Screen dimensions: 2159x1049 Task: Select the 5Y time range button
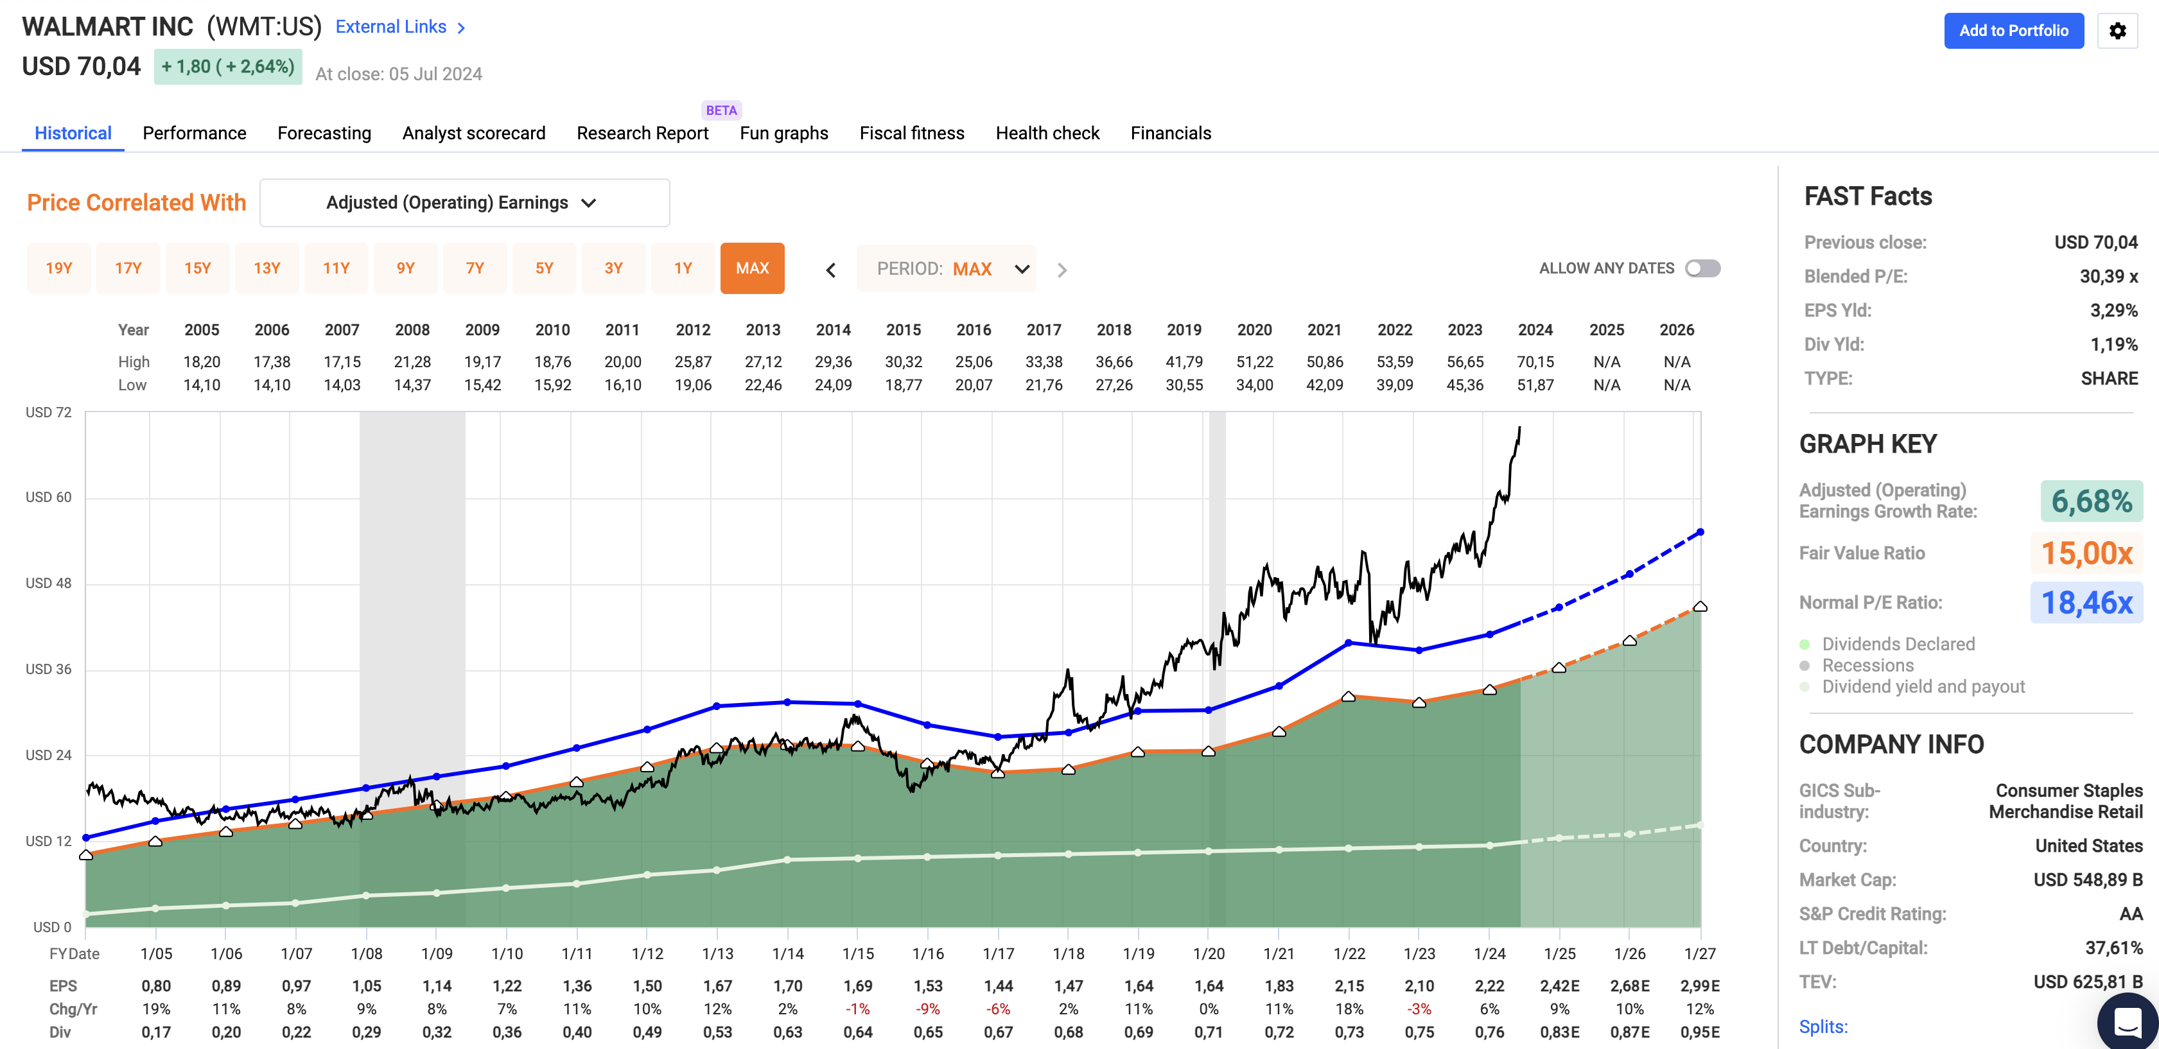tap(544, 268)
